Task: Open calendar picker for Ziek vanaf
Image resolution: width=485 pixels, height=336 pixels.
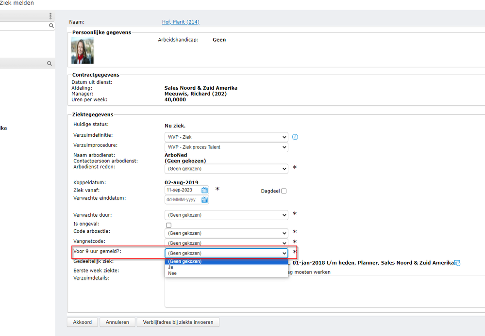Action: click(x=205, y=190)
